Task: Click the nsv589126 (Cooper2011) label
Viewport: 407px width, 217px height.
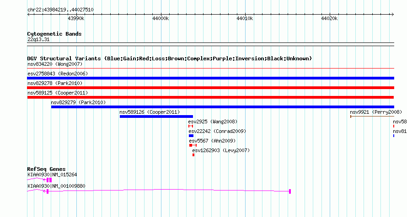Action: point(150,112)
